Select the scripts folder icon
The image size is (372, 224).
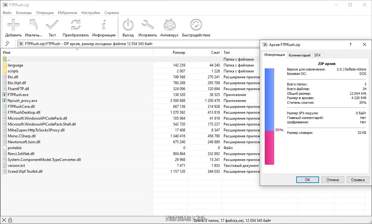5,71
